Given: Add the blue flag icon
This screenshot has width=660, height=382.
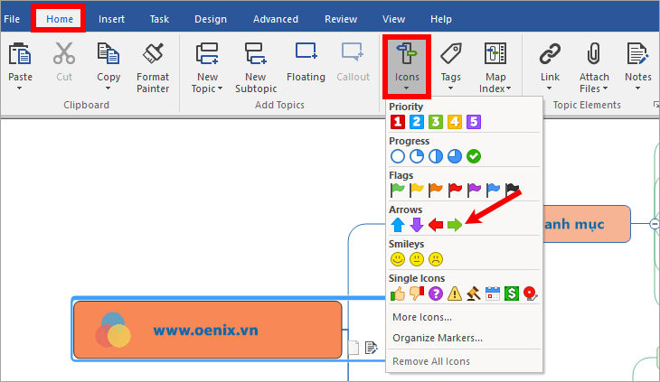Looking at the screenshot, I should [x=493, y=191].
